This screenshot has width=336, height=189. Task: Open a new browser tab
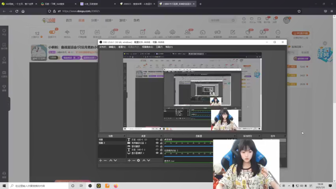point(201,4)
